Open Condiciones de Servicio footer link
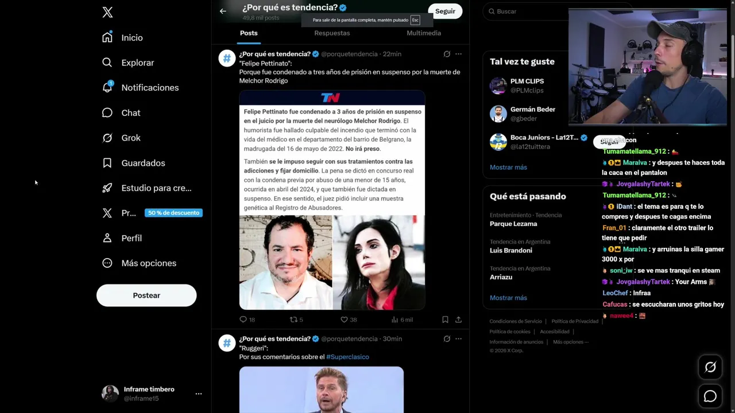The width and height of the screenshot is (735, 413). point(516,321)
